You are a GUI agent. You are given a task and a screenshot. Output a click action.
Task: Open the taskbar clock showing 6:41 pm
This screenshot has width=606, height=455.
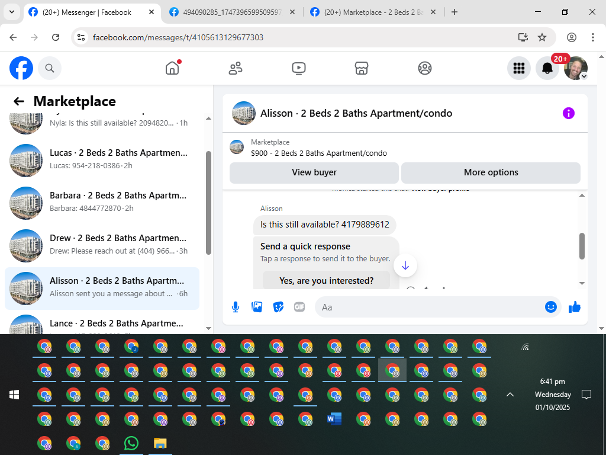pyautogui.click(x=553, y=394)
